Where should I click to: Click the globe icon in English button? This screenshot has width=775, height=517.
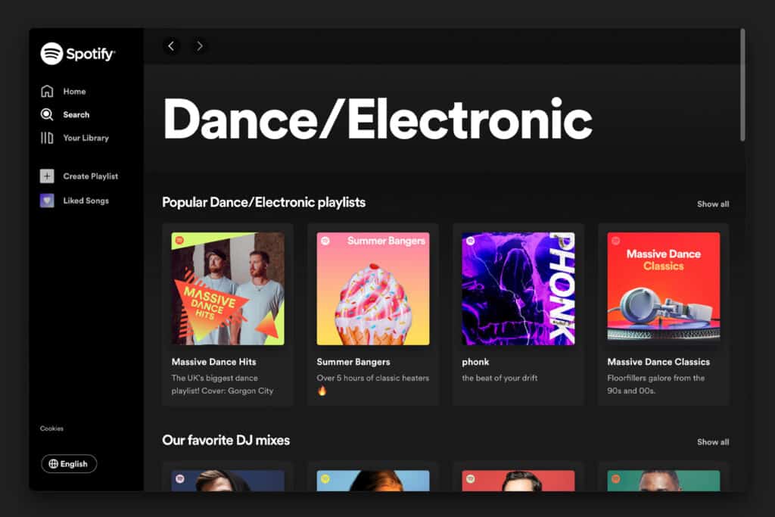pos(54,463)
